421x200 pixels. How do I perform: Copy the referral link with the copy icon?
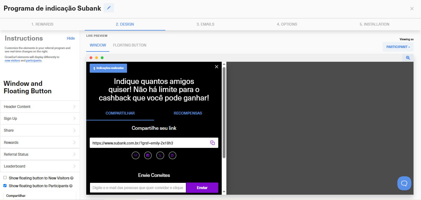[x=213, y=143]
